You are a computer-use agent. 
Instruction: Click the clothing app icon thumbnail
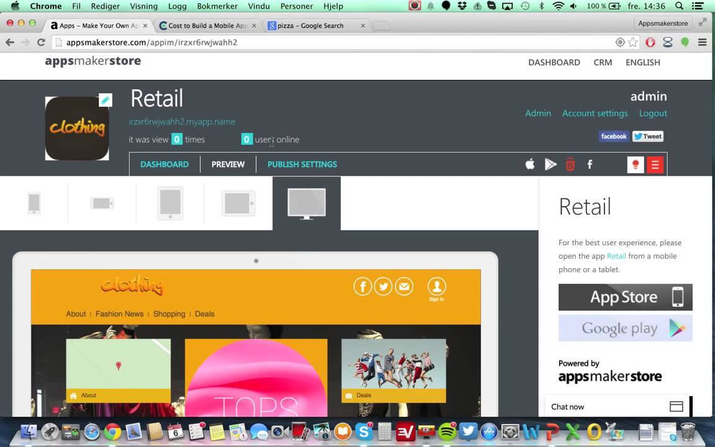click(x=77, y=128)
